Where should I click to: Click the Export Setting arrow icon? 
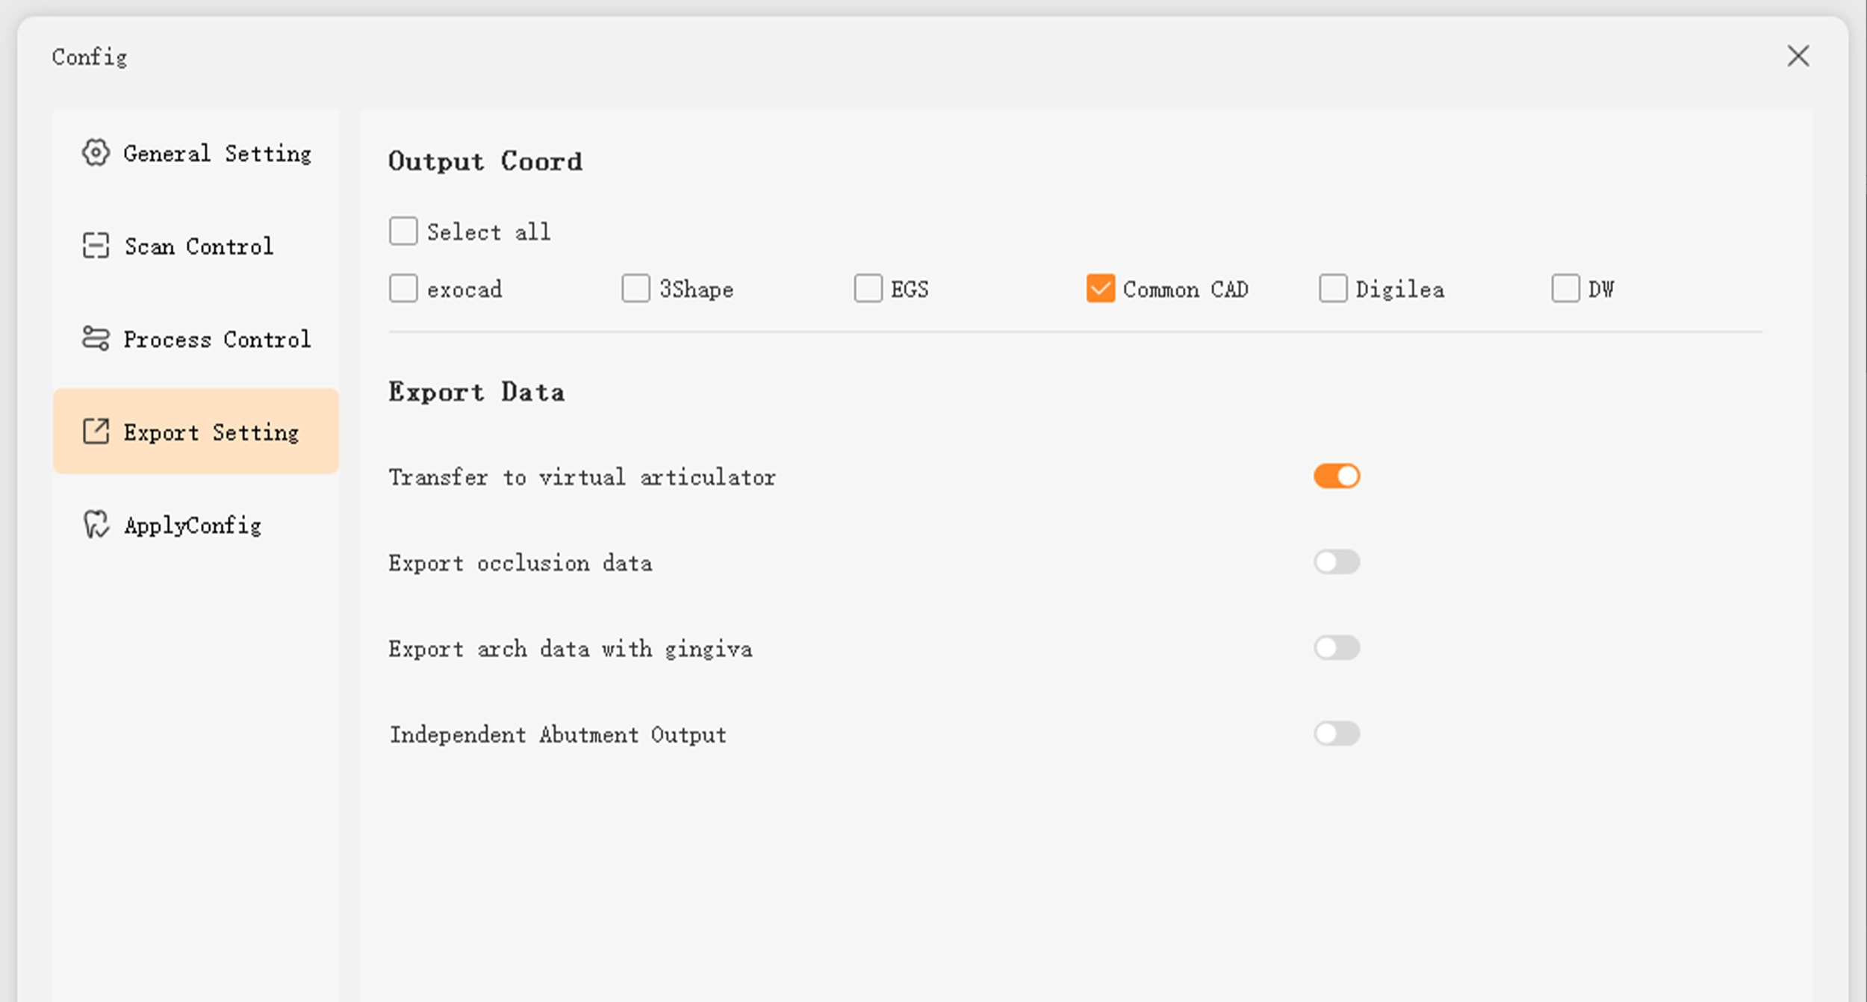click(96, 432)
